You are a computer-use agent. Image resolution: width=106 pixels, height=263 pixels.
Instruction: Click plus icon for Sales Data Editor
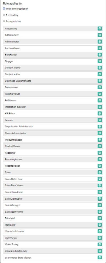click(x=100, y=179)
